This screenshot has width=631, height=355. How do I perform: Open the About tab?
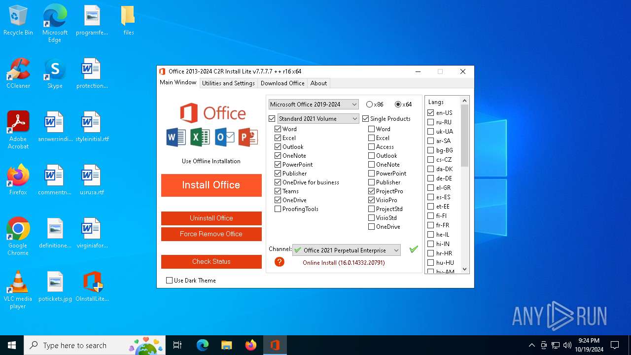coord(318,83)
